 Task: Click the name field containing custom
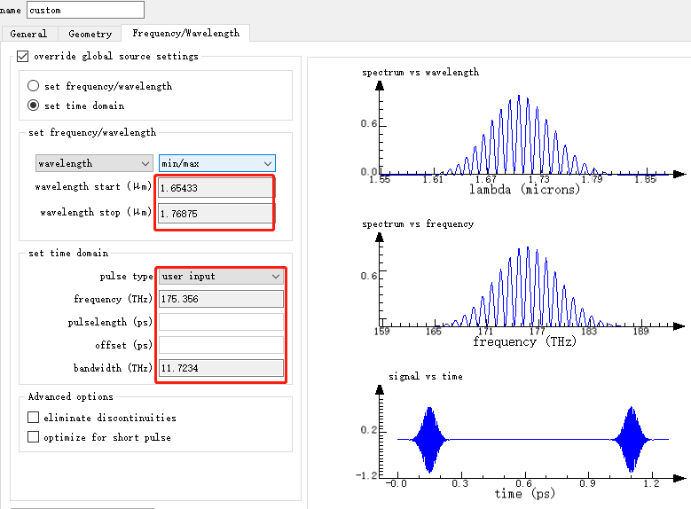pyautogui.click(x=84, y=10)
